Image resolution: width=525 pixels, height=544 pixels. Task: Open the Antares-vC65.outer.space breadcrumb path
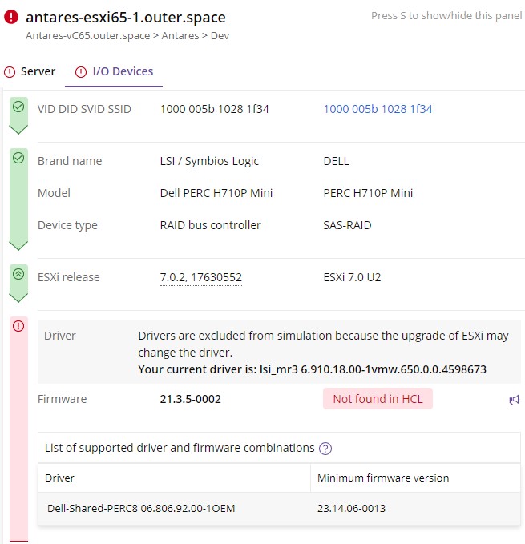point(87,35)
